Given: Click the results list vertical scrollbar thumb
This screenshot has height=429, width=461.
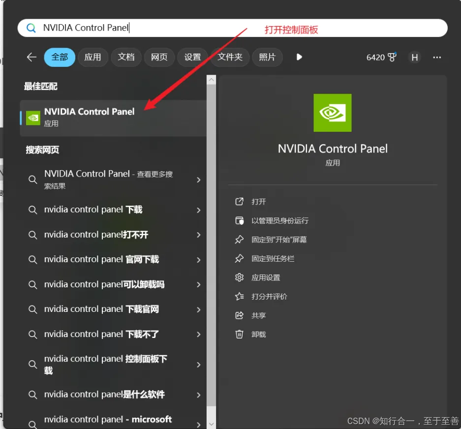Looking at the screenshot, I should coord(211,245).
